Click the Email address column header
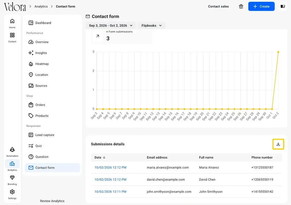 coord(157,157)
